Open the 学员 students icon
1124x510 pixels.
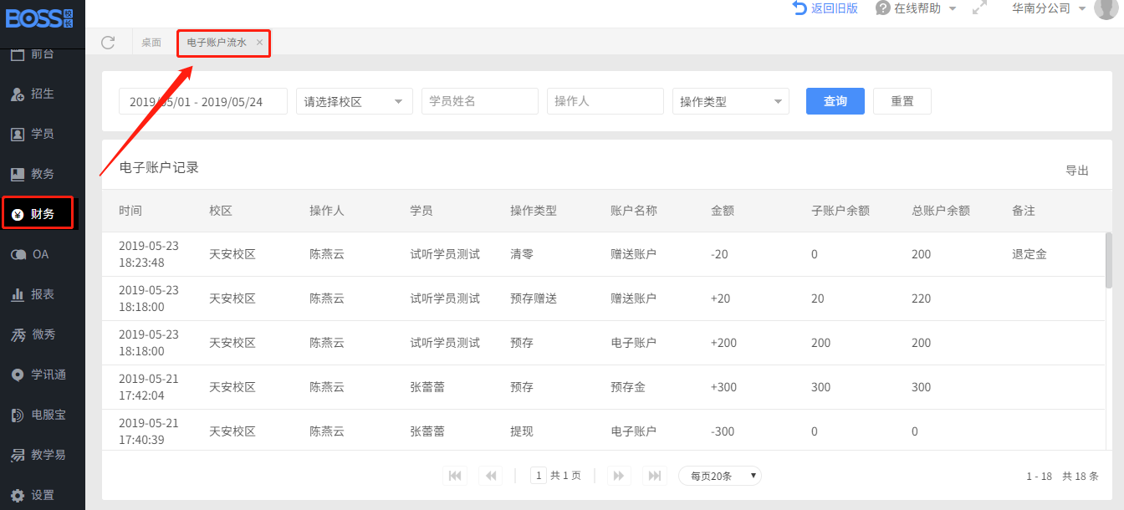[x=18, y=135]
